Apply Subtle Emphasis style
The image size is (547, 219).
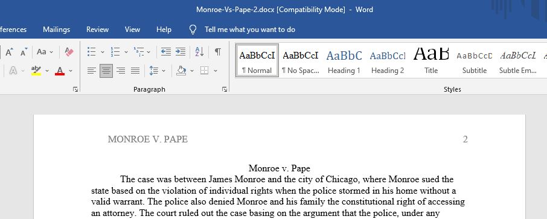517,60
